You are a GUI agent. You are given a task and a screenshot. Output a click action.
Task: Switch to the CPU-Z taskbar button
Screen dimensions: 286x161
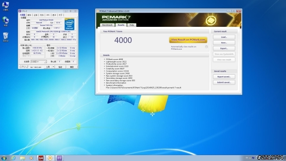(x=59, y=158)
